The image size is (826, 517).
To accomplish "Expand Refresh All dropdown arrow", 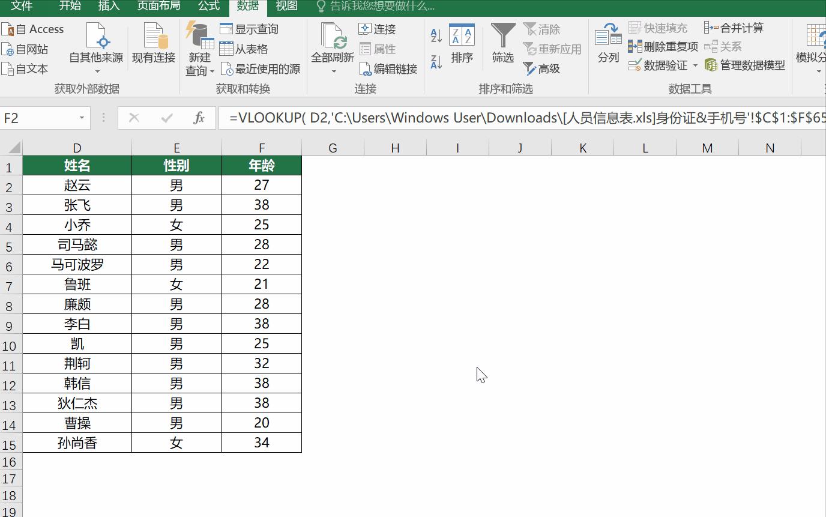I will (x=333, y=71).
